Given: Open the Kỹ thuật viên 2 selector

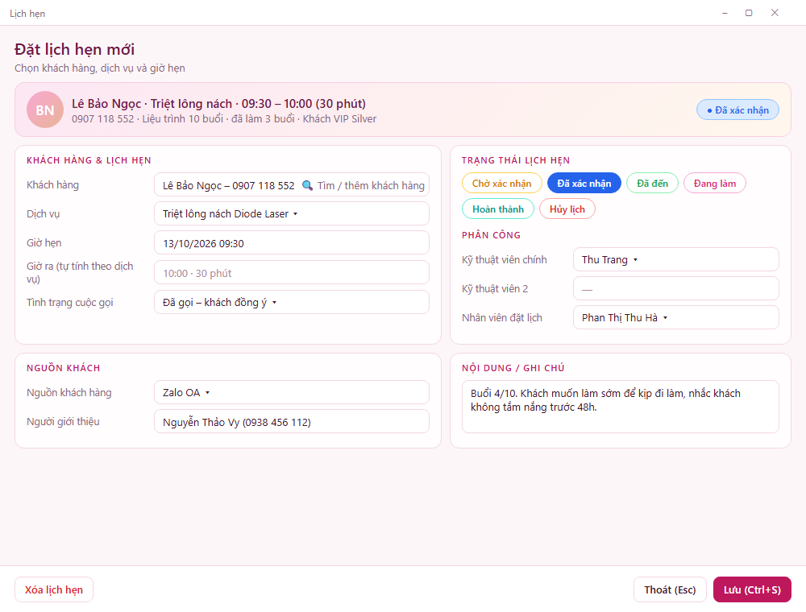Looking at the screenshot, I should point(676,288).
